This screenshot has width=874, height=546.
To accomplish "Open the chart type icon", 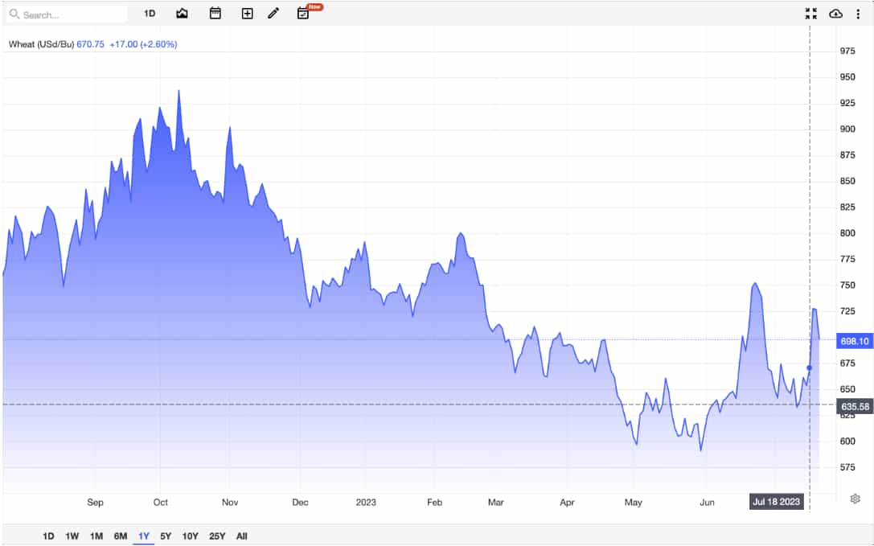I will 182,14.
